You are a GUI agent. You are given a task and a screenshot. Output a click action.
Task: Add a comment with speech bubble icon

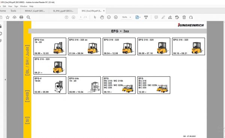(156, 18)
